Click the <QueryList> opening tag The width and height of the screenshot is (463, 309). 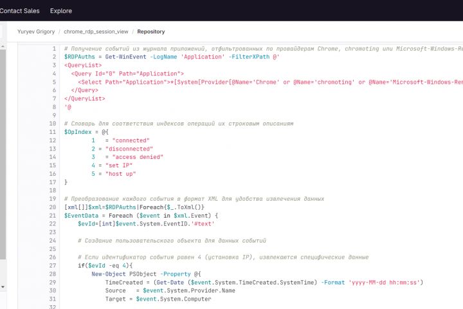point(83,65)
